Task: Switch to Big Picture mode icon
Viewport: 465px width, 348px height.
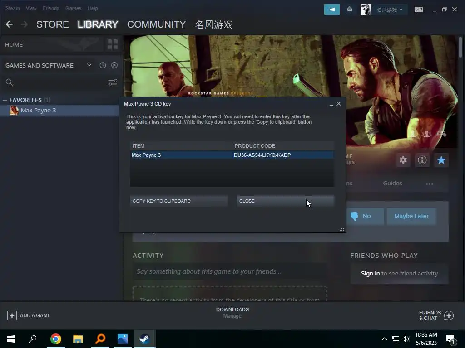Action: coord(418,10)
